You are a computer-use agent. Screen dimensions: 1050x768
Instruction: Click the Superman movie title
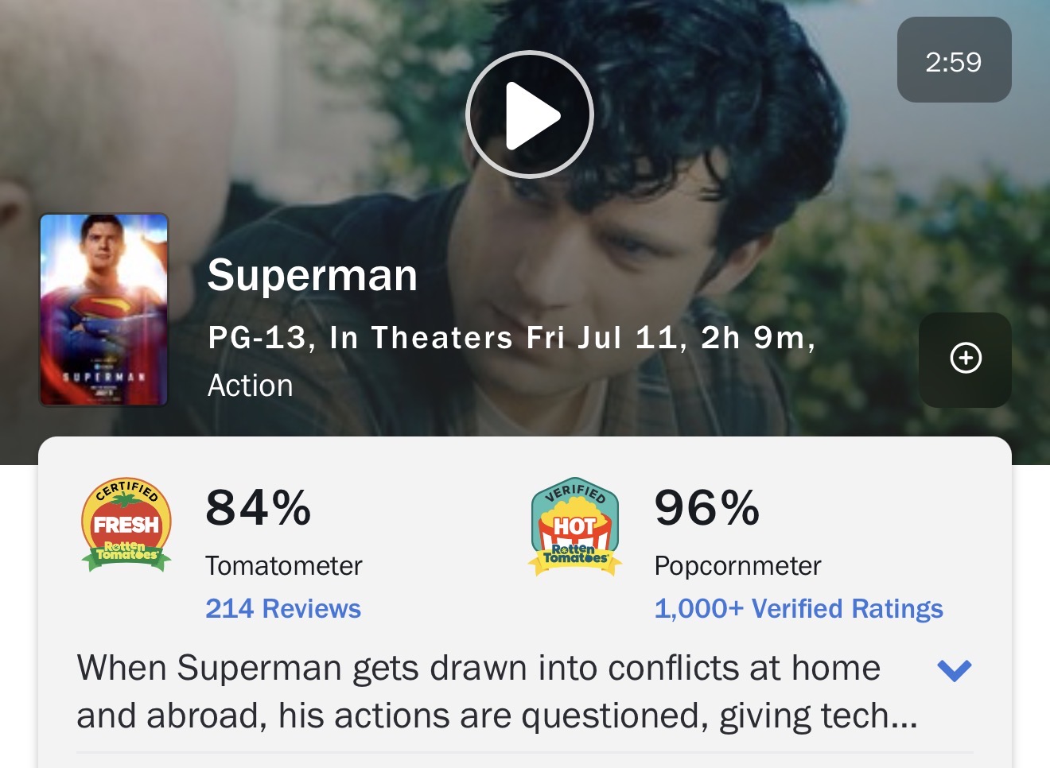(313, 276)
